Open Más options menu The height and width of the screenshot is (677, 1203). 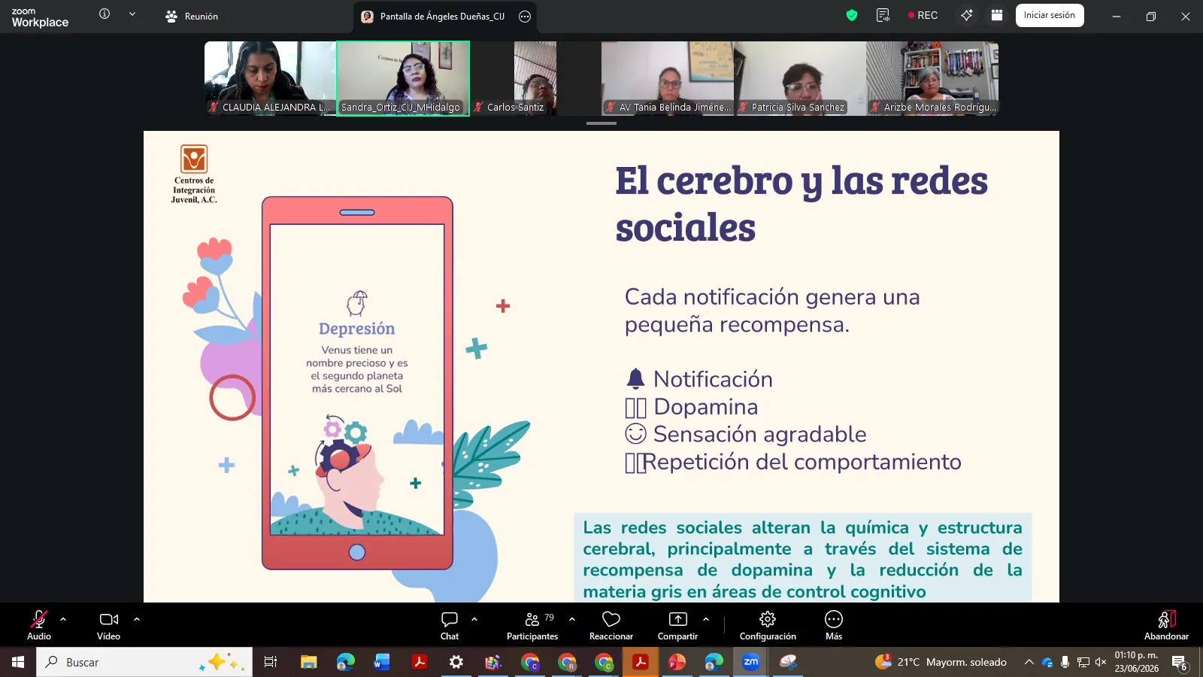coord(834,625)
